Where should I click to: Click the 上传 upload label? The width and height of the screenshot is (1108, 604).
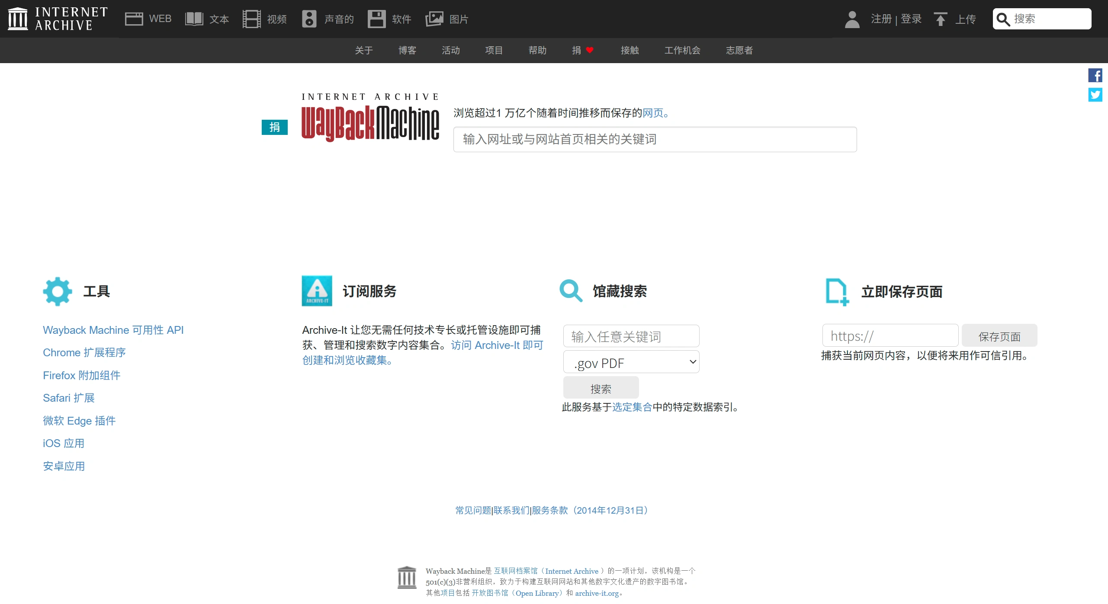tap(966, 19)
